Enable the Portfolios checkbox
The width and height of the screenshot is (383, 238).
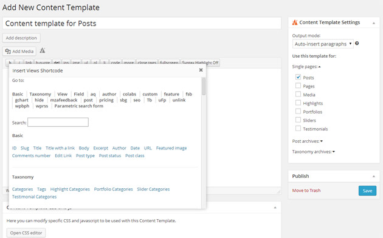[298, 111]
